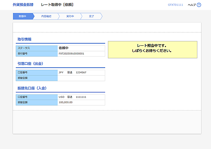
Task: Click the 取引情報 section heading
Action: click(25, 39)
